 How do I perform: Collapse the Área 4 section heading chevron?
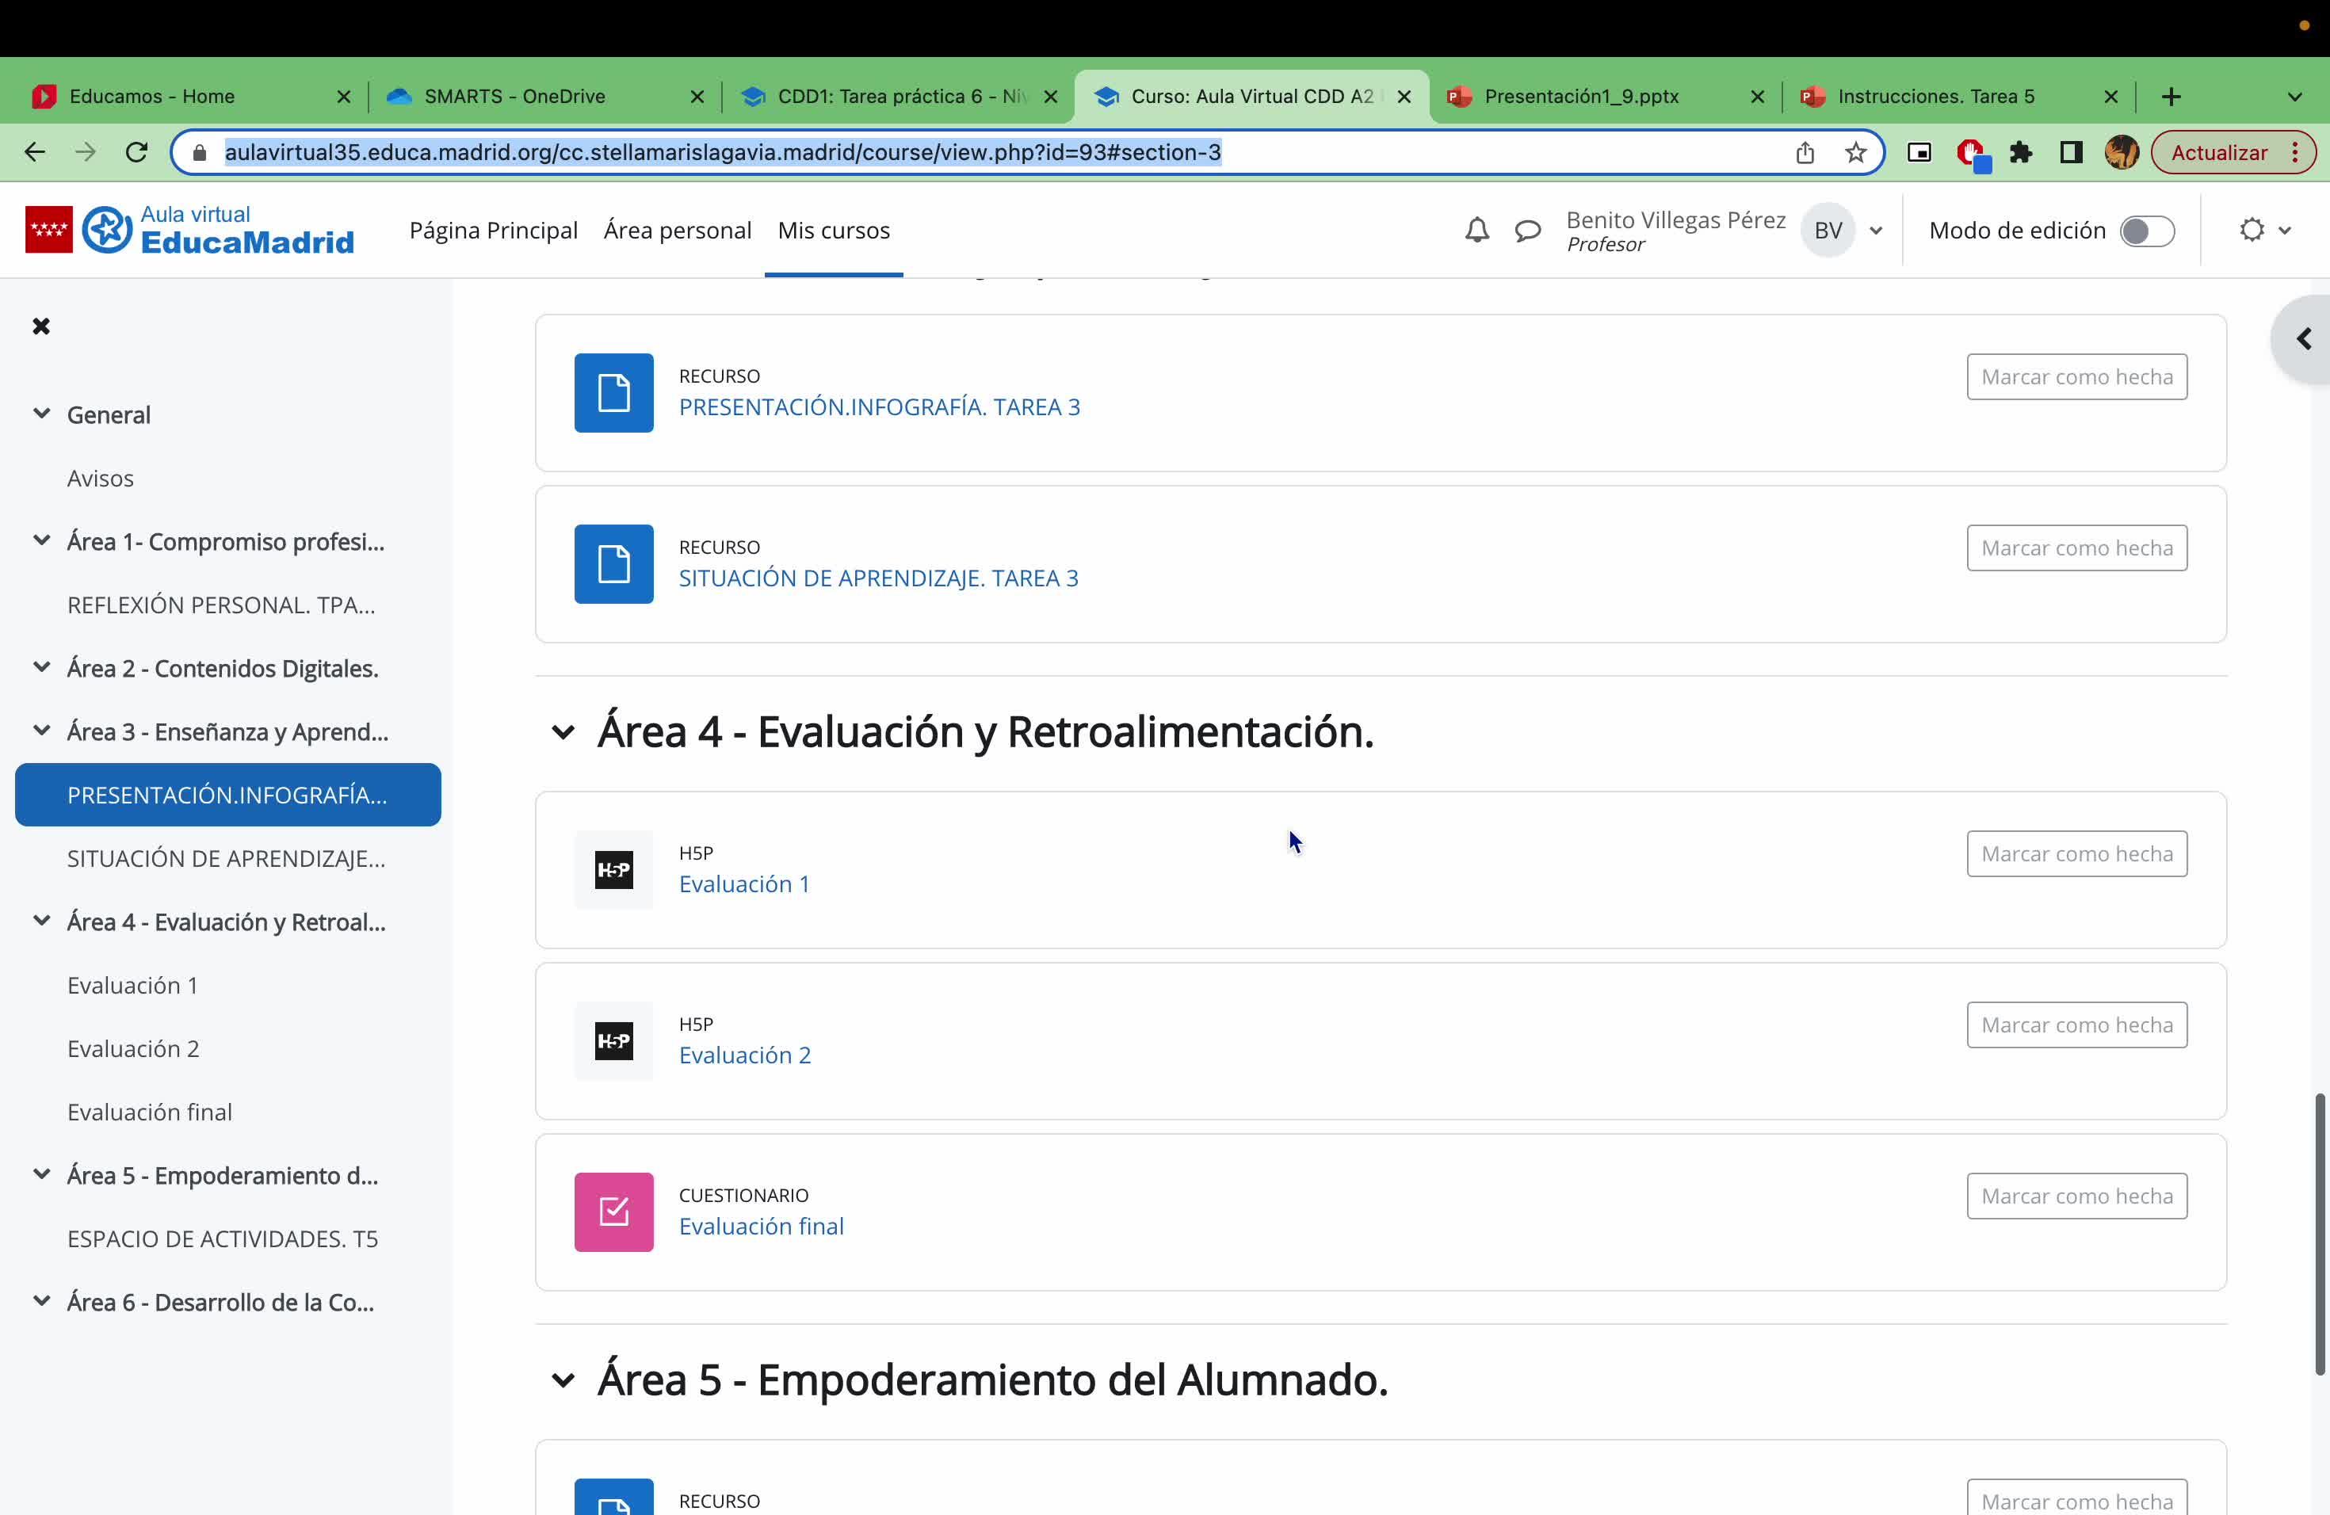[x=563, y=732]
